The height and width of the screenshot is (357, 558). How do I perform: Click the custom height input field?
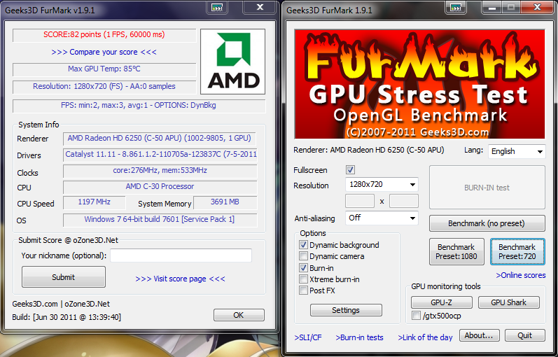point(403,201)
